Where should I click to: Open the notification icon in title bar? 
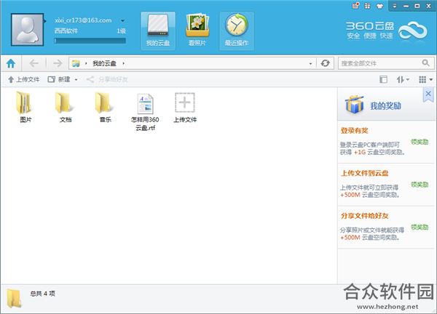[x=355, y=6]
